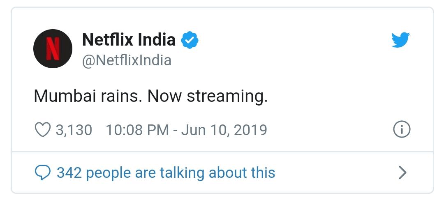Expand the conversation with the right chevron arrow
Viewport: 444px width, 223px height.
[x=402, y=172]
